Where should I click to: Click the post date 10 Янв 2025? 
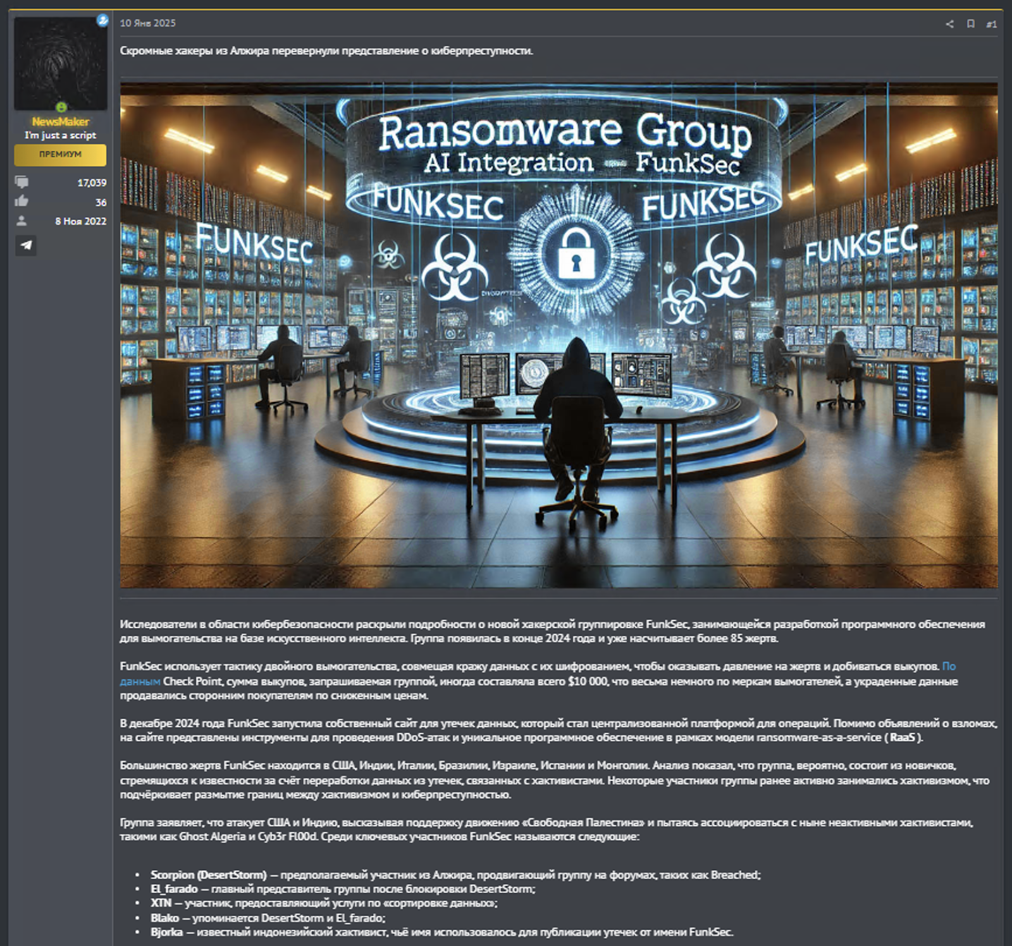tap(148, 23)
